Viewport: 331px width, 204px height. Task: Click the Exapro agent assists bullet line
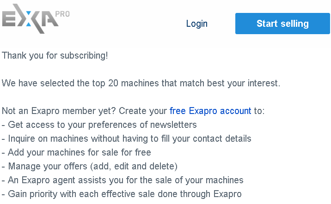(123, 180)
